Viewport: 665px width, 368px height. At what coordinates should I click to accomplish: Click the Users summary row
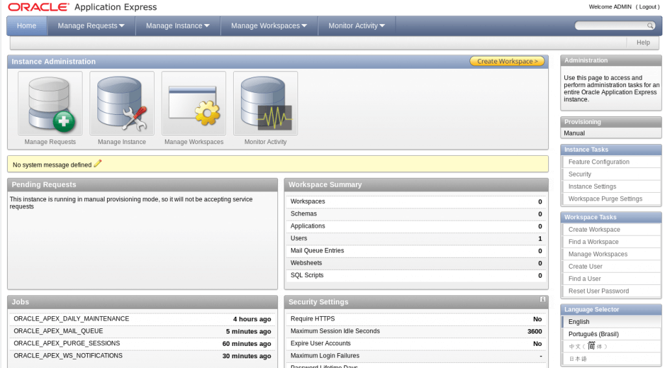coord(416,238)
